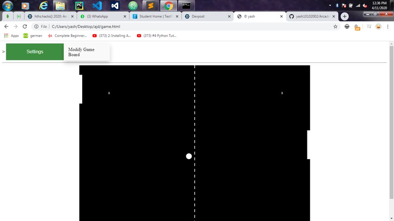Select the © yash tab
Viewport: 394px width, 221px height.
click(x=260, y=16)
